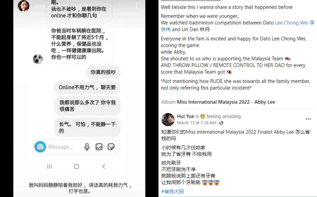
Task: Tap the Android recent apps button
Action: point(49,167)
